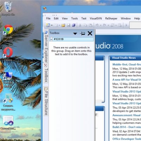The image size is (141, 141).
Task: Click the Navigate Backward toolbar icon
Action: click(112, 25)
